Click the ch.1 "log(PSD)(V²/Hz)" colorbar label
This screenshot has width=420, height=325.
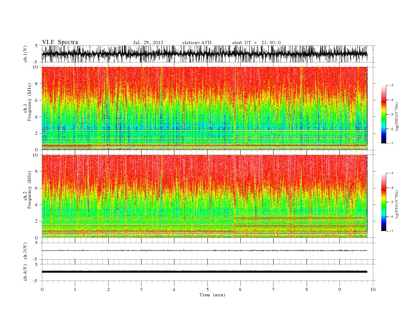(x=397, y=116)
